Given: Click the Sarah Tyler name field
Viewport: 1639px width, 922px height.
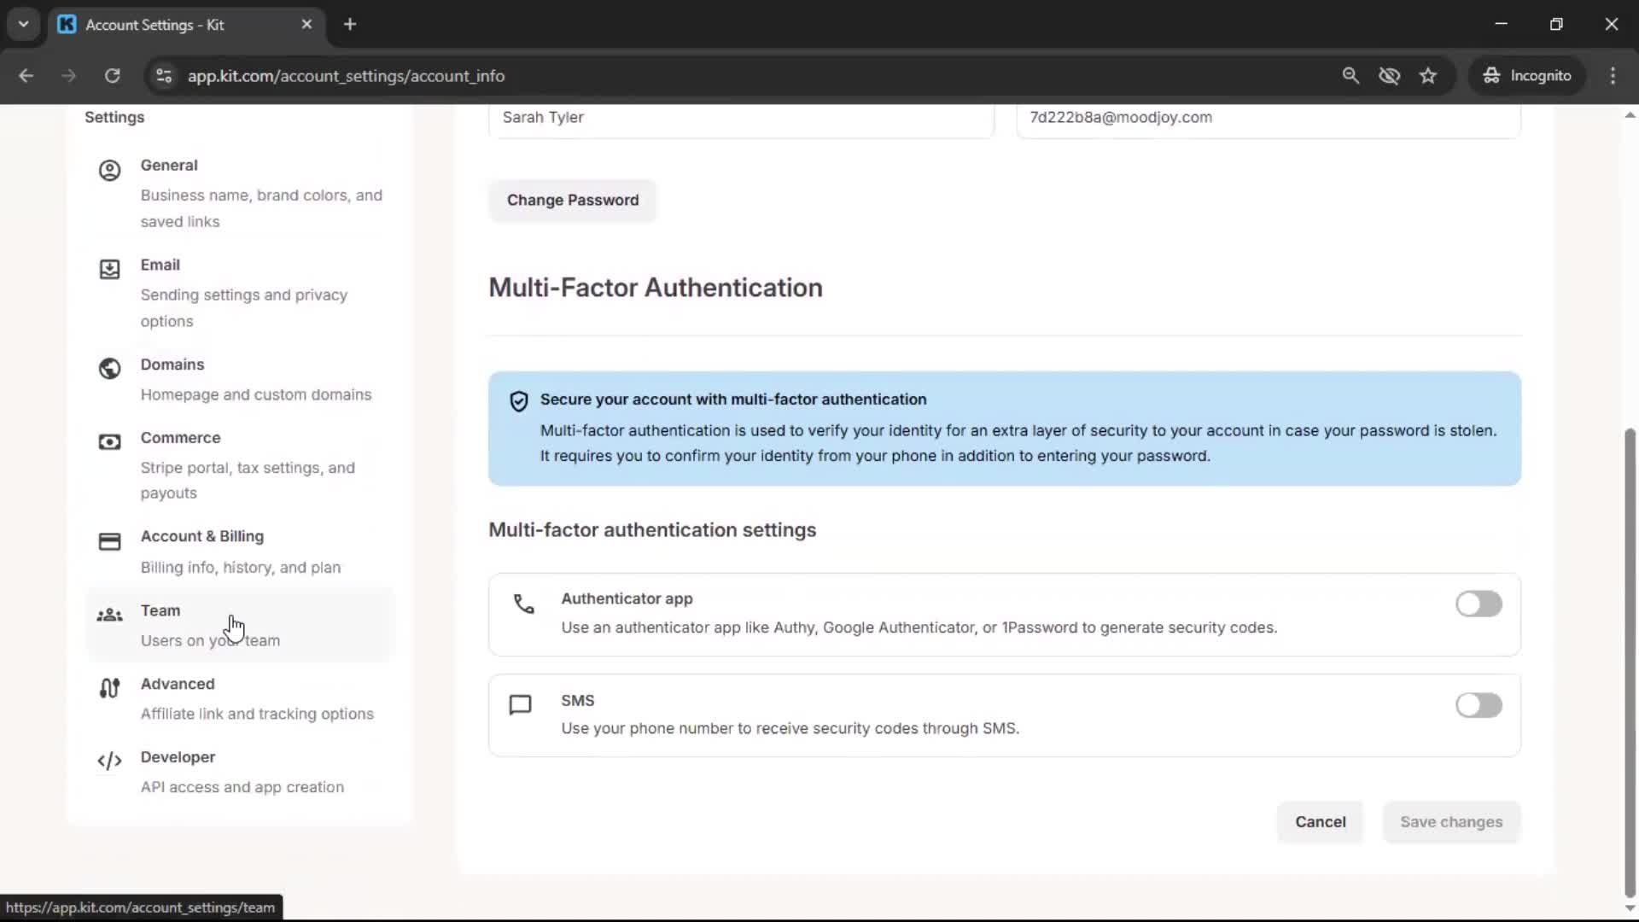Looking at the screenshot, I should (740, 118).
